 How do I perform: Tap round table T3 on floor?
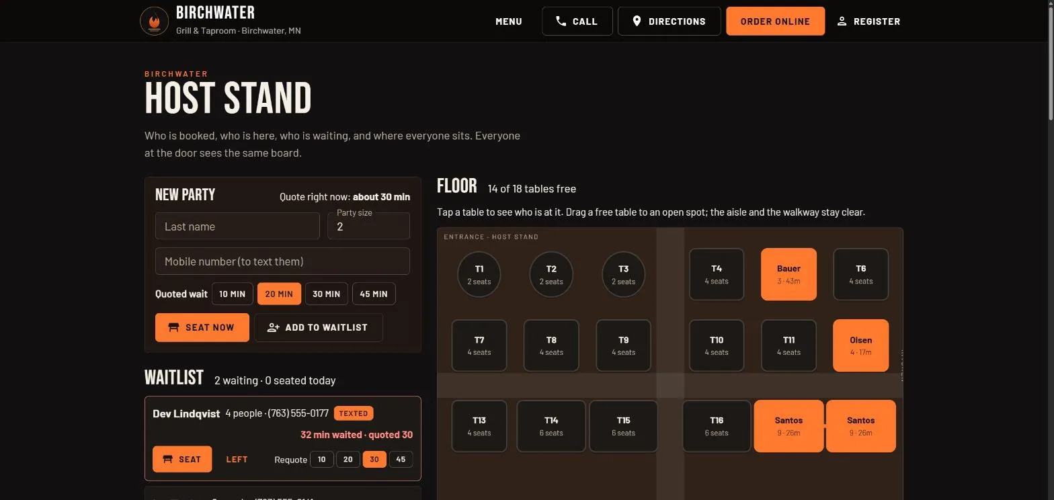click(624, 274)
